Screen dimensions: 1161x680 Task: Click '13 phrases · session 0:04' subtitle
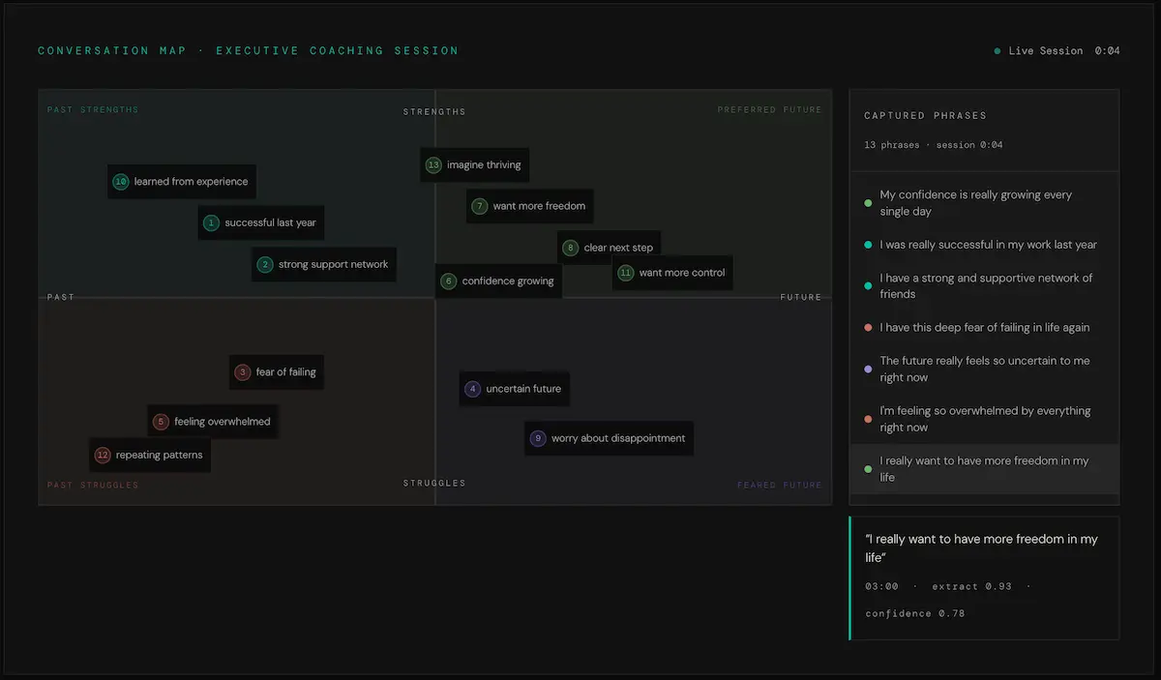click(x=934, y=145)
